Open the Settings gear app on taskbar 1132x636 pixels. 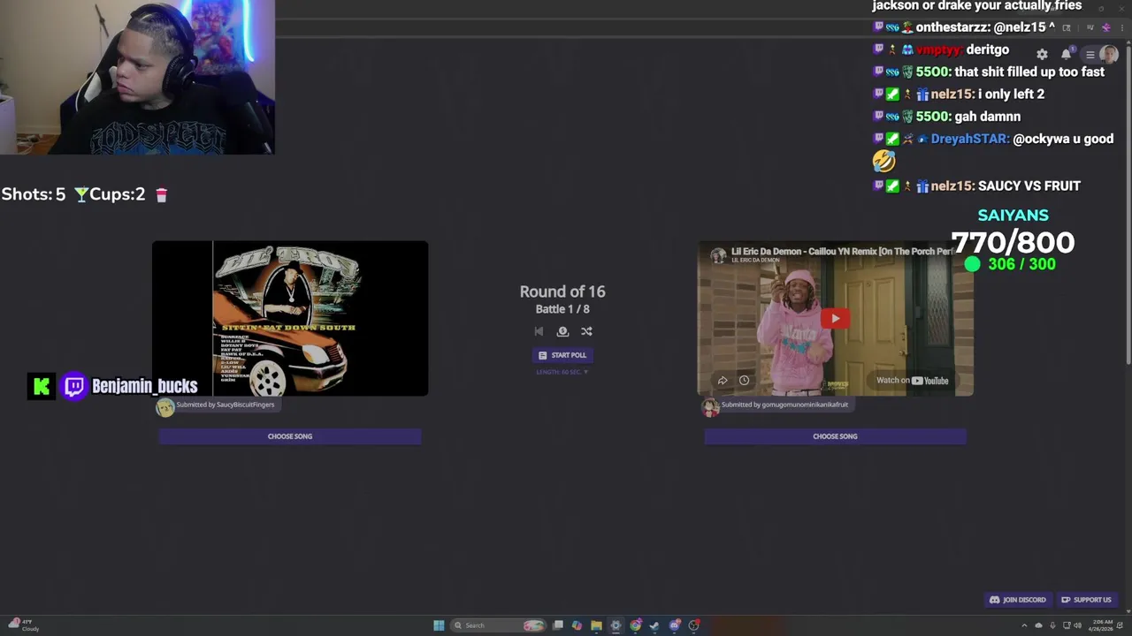coord(616,625)
